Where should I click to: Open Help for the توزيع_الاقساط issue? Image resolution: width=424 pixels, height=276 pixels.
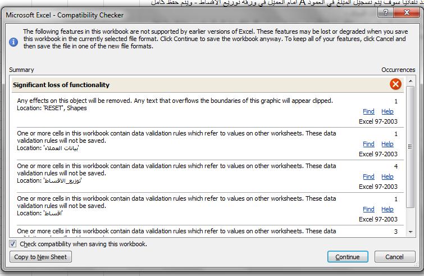[x=387, y=177]
